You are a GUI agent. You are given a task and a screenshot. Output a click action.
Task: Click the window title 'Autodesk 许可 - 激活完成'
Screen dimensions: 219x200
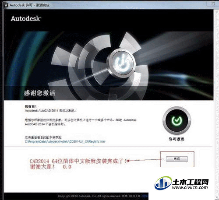pyautogui.click(x=29, y=5)
